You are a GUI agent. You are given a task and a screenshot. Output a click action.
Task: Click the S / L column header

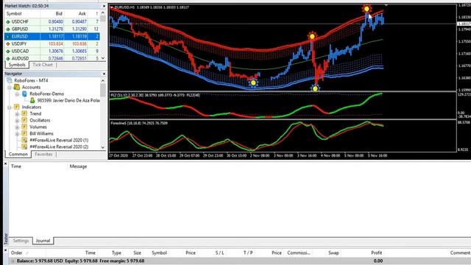click(x=219, y=252)
